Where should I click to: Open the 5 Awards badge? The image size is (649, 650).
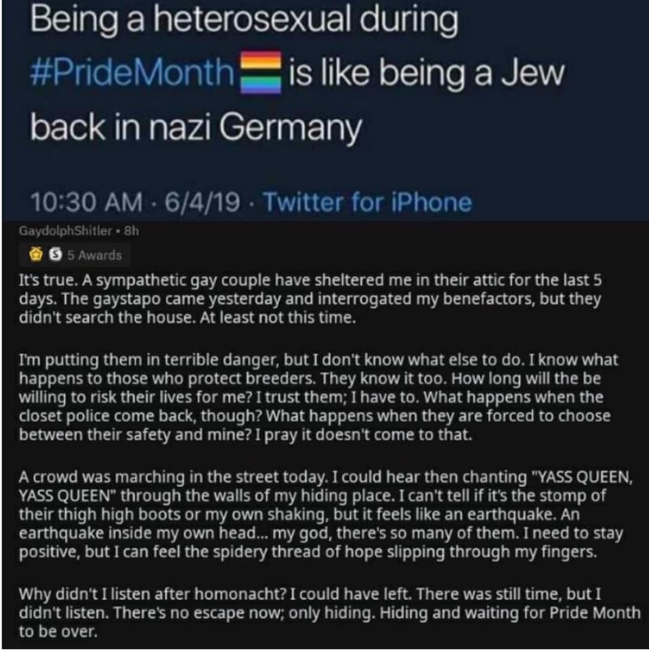tap(94, 255)
